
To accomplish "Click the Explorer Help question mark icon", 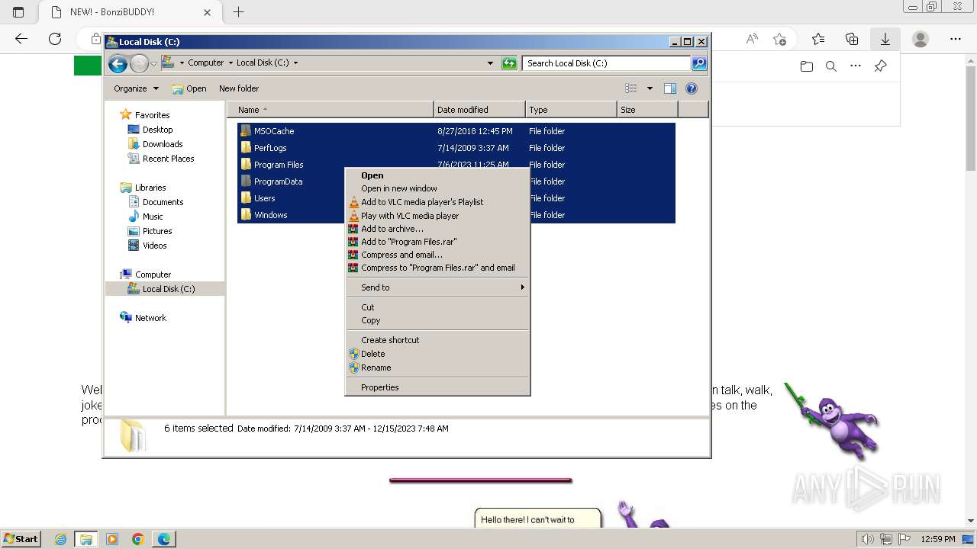I will click(x=692, y=88).
